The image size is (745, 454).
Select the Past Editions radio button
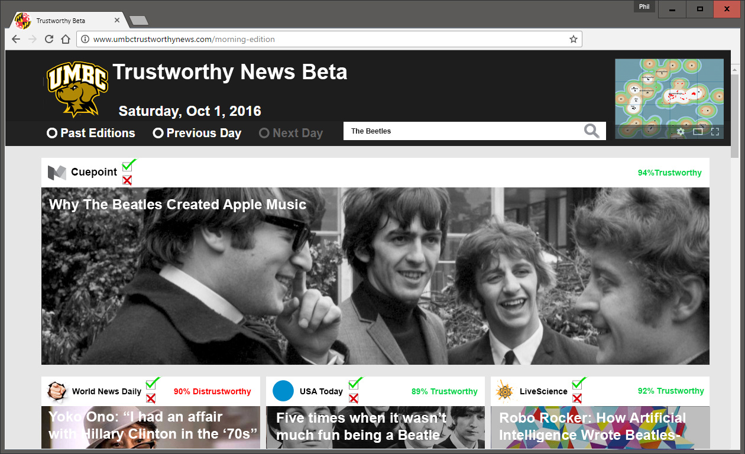(52, 133)
